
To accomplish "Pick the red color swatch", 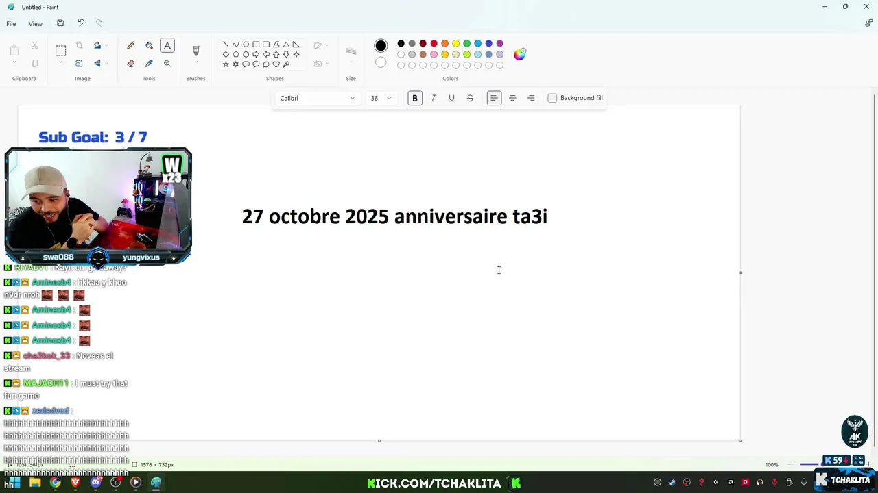I will point(434,44).
